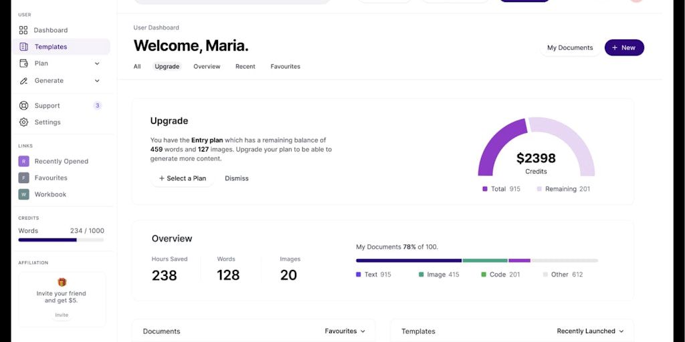This screenshot has width=685, height=342.
Task: Open the Recently Launched dropdown
Action: (590, 331)
